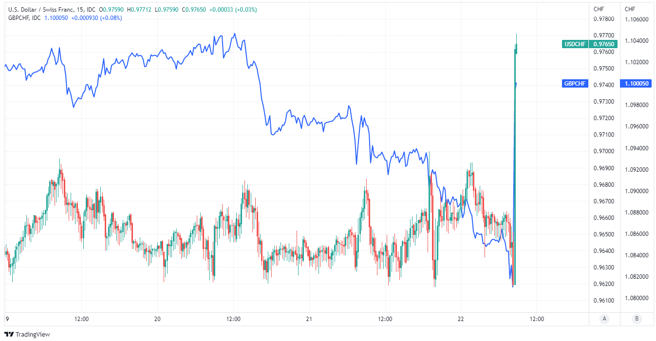Screen dimensions: 656x341
Task: Click the blue GBPCHF series label
Action: coord(575,84)
